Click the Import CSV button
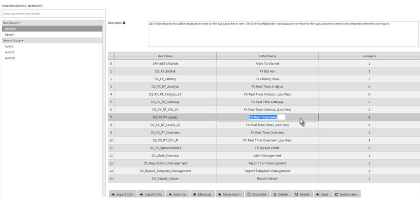420x198 pixels. [151, 194]
